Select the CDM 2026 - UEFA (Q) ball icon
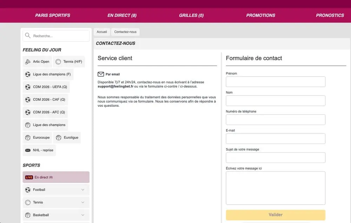 click(28, 87)
